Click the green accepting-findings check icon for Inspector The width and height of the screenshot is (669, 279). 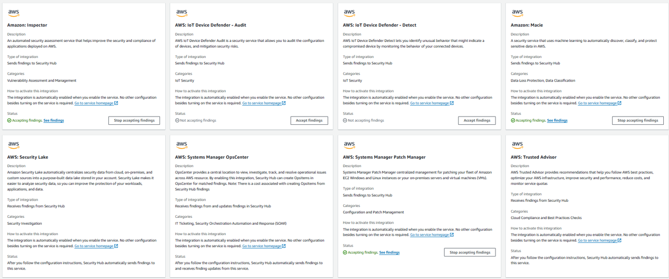click(x=9, y=121)
